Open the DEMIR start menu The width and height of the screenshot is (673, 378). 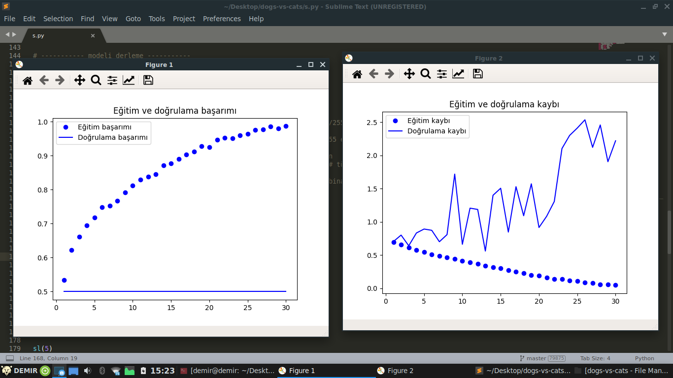coord(20,371)
